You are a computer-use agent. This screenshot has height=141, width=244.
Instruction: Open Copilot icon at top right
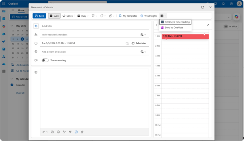(x=236, y=17)
